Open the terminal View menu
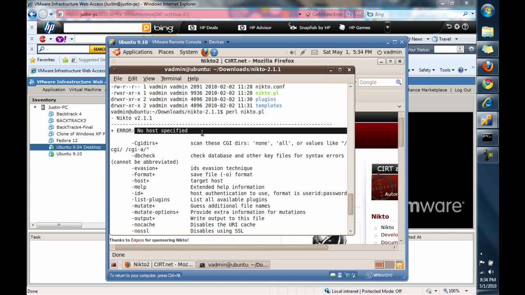This screenshot has width=525, height=295. [149, 79]
